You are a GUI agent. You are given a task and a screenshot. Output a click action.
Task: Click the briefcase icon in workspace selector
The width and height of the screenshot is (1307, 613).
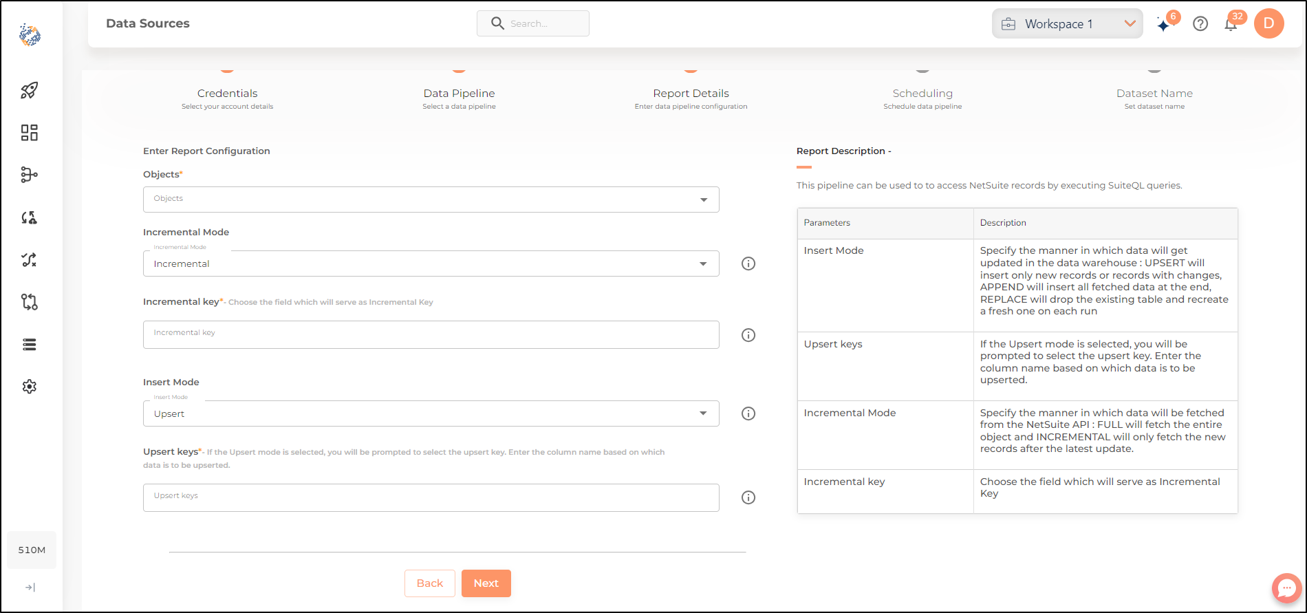point(1008,24)
